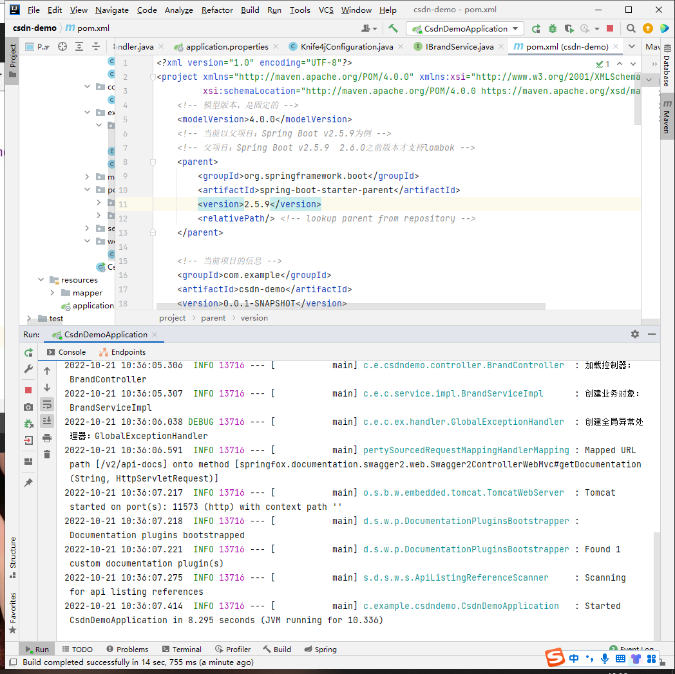675x674 pixels.
Task: Open the Spring tool window
Action: pyautogui.click(x=320, y=649)
